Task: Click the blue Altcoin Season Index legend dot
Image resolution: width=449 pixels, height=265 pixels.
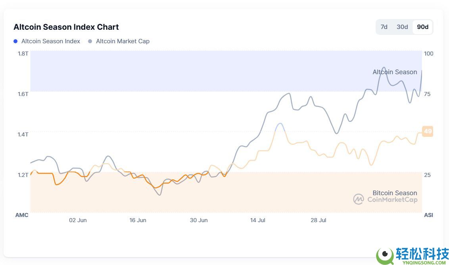Action: click(15, 41)
